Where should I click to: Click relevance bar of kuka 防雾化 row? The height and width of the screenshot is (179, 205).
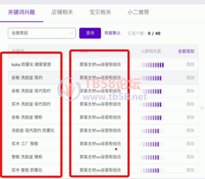coord(152,65)
